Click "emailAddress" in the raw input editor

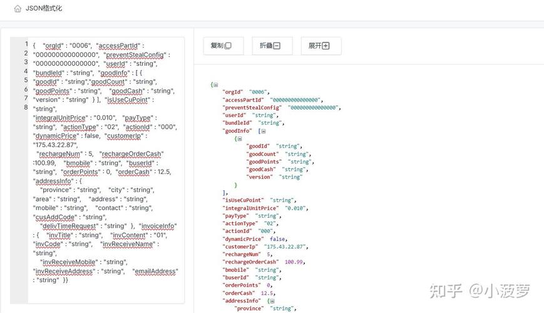(155, 271)
